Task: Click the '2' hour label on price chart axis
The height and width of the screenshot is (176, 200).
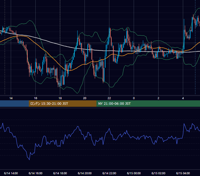Action: [x=159, y=98]
